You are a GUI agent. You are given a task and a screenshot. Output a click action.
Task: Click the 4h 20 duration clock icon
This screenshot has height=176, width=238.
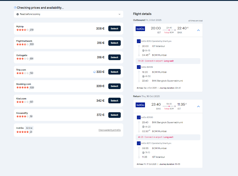[x=143, y=127]
